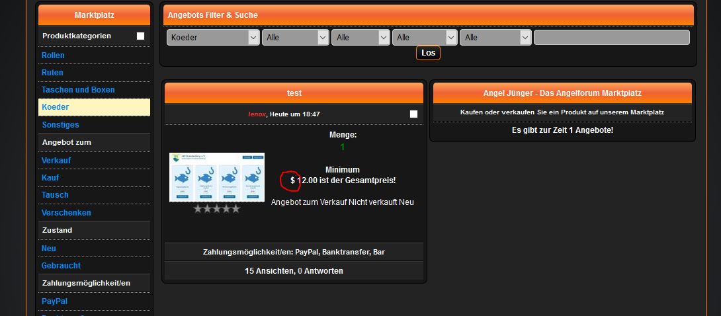Open the fishing license product thumbnail
Viewport: 721px width, 316px height.
(x=217, y=177)
